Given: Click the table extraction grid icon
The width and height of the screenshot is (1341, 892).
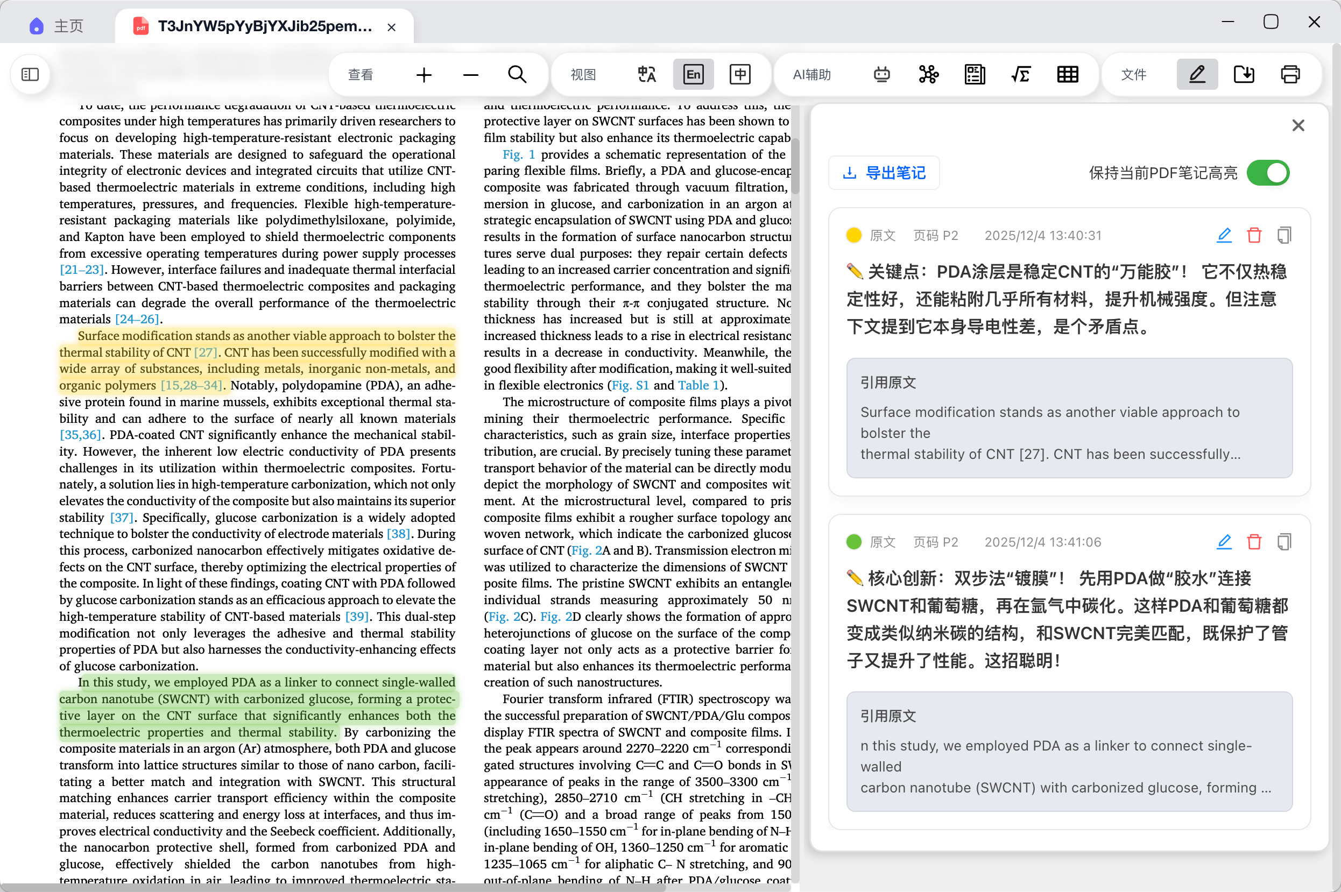Looking at the screenshot, I should pos(1067,75).
